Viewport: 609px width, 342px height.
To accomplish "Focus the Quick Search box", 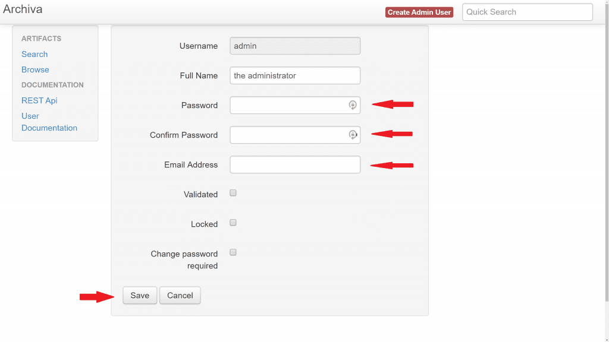I will [x=527, y=12].
